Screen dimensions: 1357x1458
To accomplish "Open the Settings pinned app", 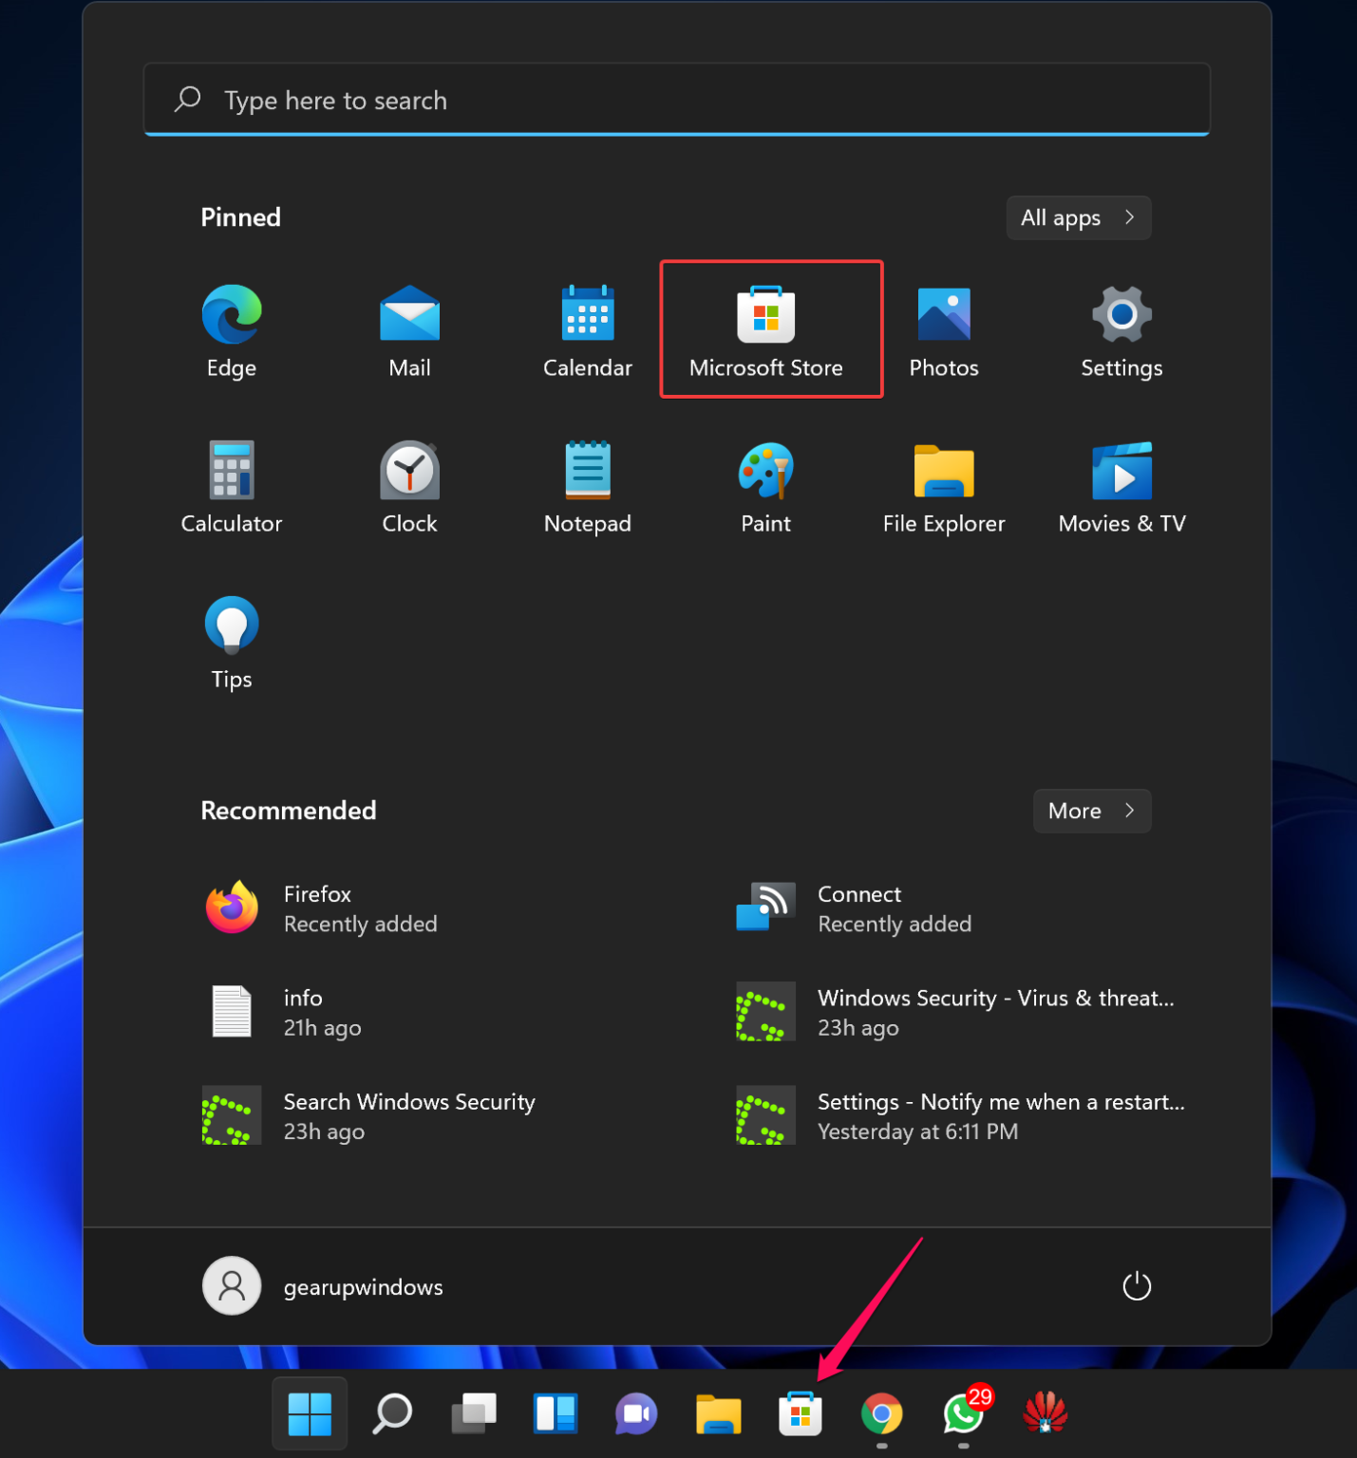I will click(1121, 329).
